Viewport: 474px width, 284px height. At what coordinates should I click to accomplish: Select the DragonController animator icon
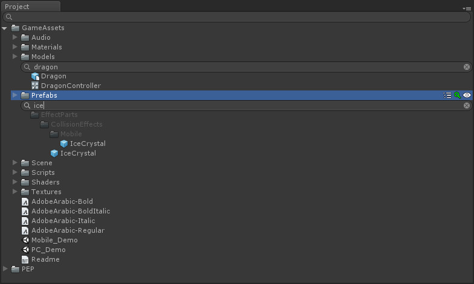(x=35, y=86)
